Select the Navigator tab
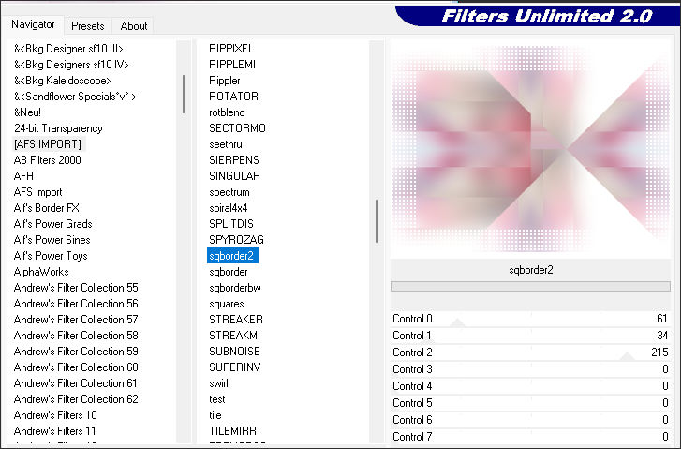The height and width of the screenshot is (449, 681). coord(33,25)
